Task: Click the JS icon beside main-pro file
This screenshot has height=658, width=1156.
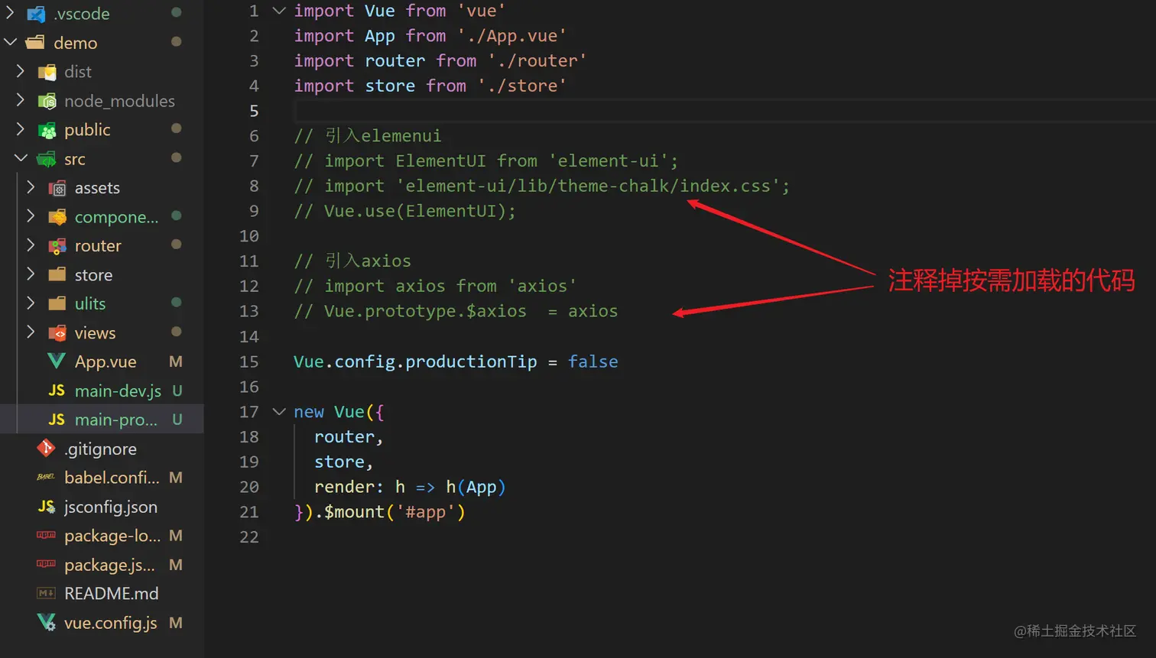Action: pyautogui.click(x=57, y=420)
